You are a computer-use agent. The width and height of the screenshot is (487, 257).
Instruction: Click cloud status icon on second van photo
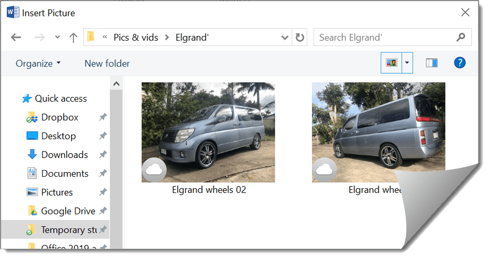[324, 170]
